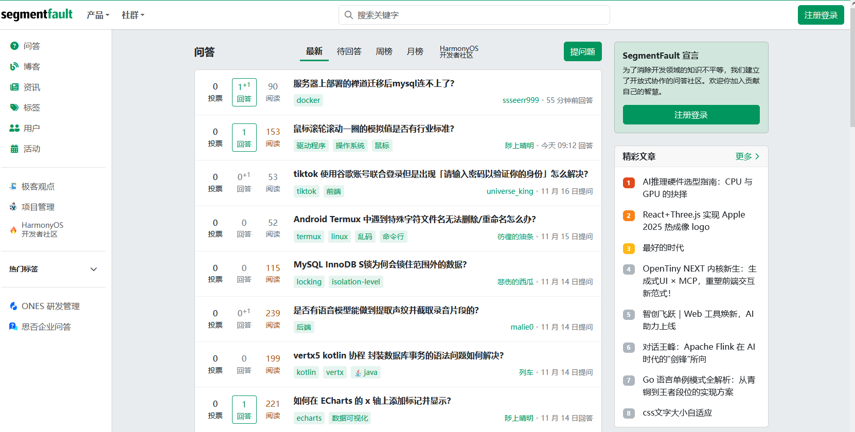This screenshot has width=855, height=432.
Task: Click the 鼠标 tag
Action: 382,146
